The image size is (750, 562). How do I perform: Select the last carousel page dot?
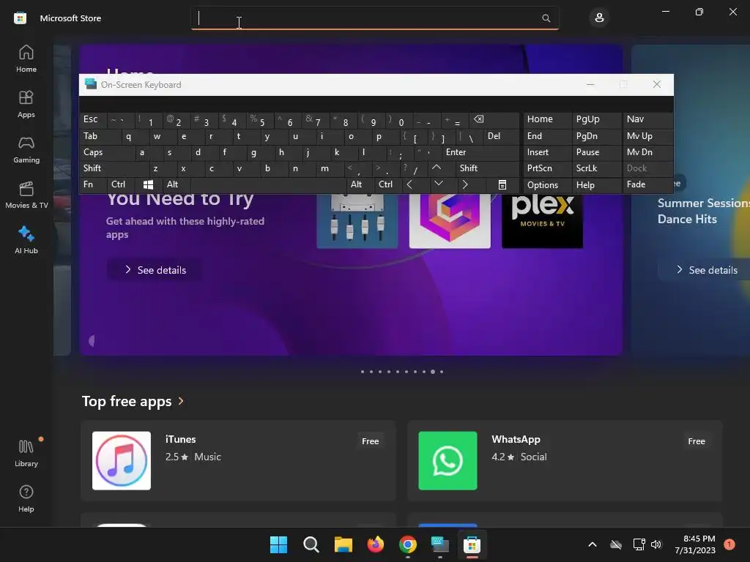(442, 372)
